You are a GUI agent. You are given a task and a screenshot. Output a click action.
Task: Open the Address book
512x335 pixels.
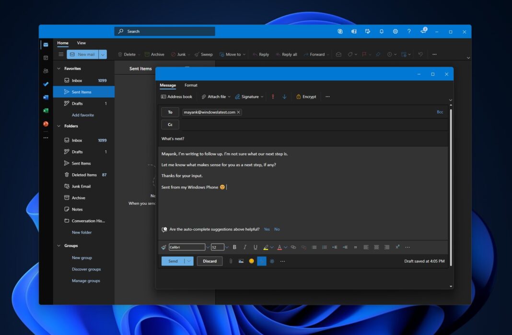click(176, 96)
